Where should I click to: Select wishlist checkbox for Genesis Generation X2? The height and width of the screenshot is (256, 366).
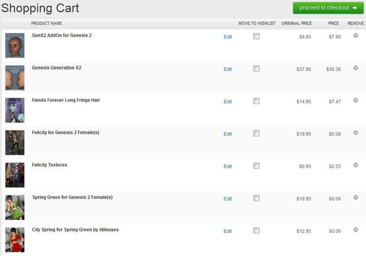[x=256, y=68]
